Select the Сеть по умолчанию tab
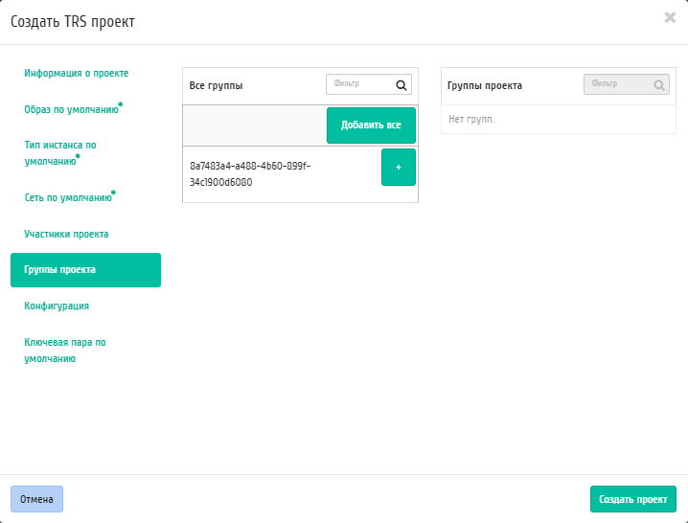The image size is (688, 523). point(70,197)
